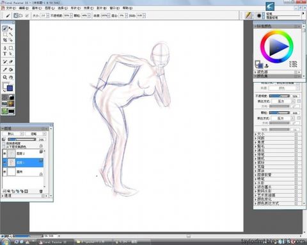Select the 画布 canvas layer row
The image size is (307, 245).
[x=23, y=171]
